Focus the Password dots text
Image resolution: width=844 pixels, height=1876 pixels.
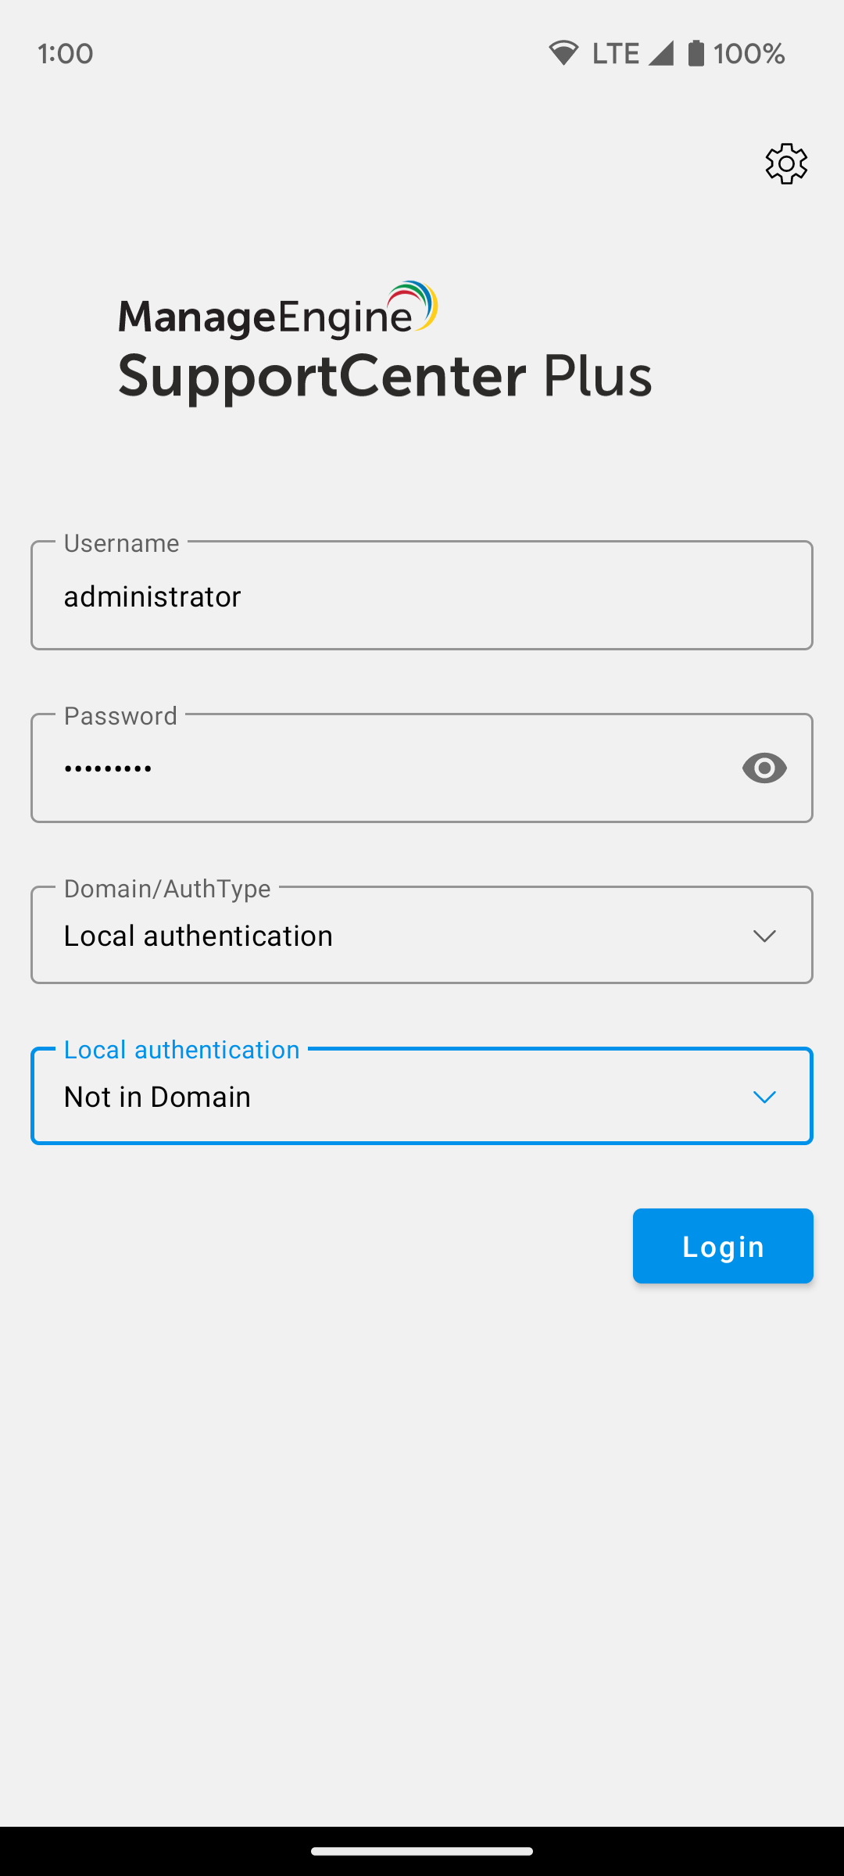tap(108, 768)
